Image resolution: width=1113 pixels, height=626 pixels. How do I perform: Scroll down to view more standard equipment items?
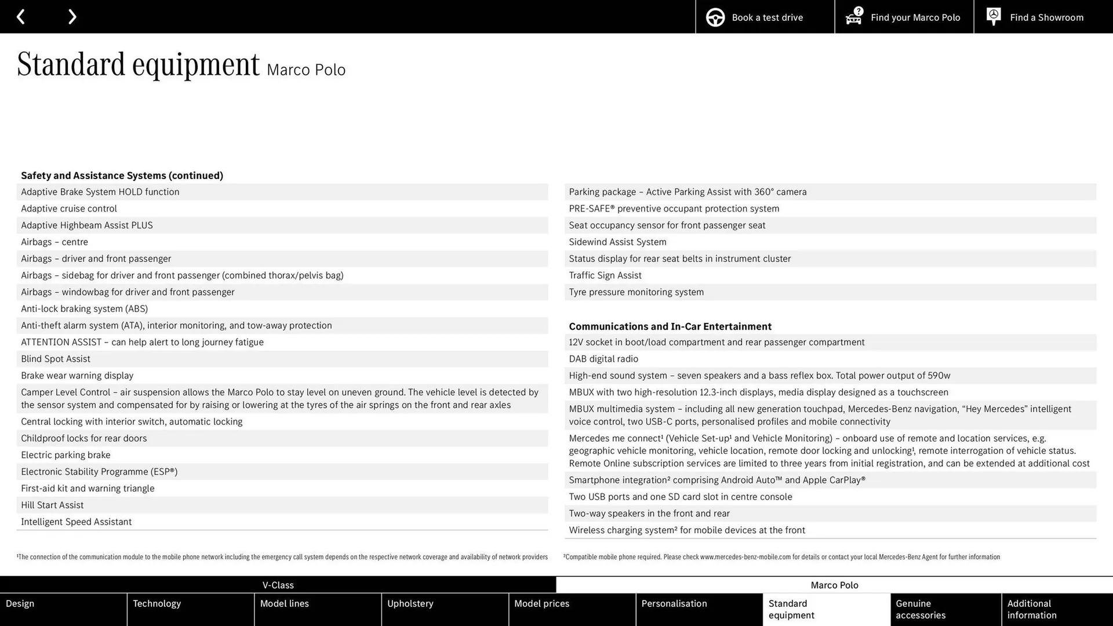72,16
